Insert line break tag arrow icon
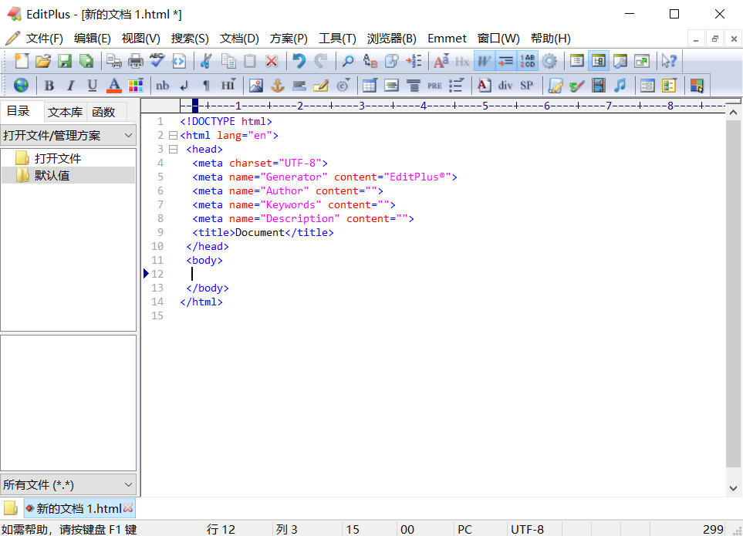 point(184,86)
